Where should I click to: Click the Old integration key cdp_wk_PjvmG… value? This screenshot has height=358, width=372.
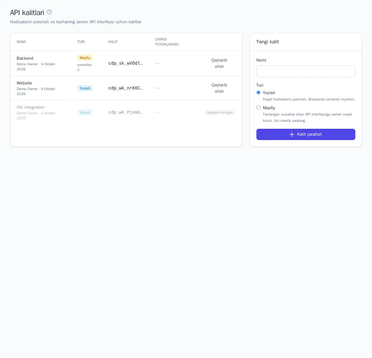pos(125,112)
